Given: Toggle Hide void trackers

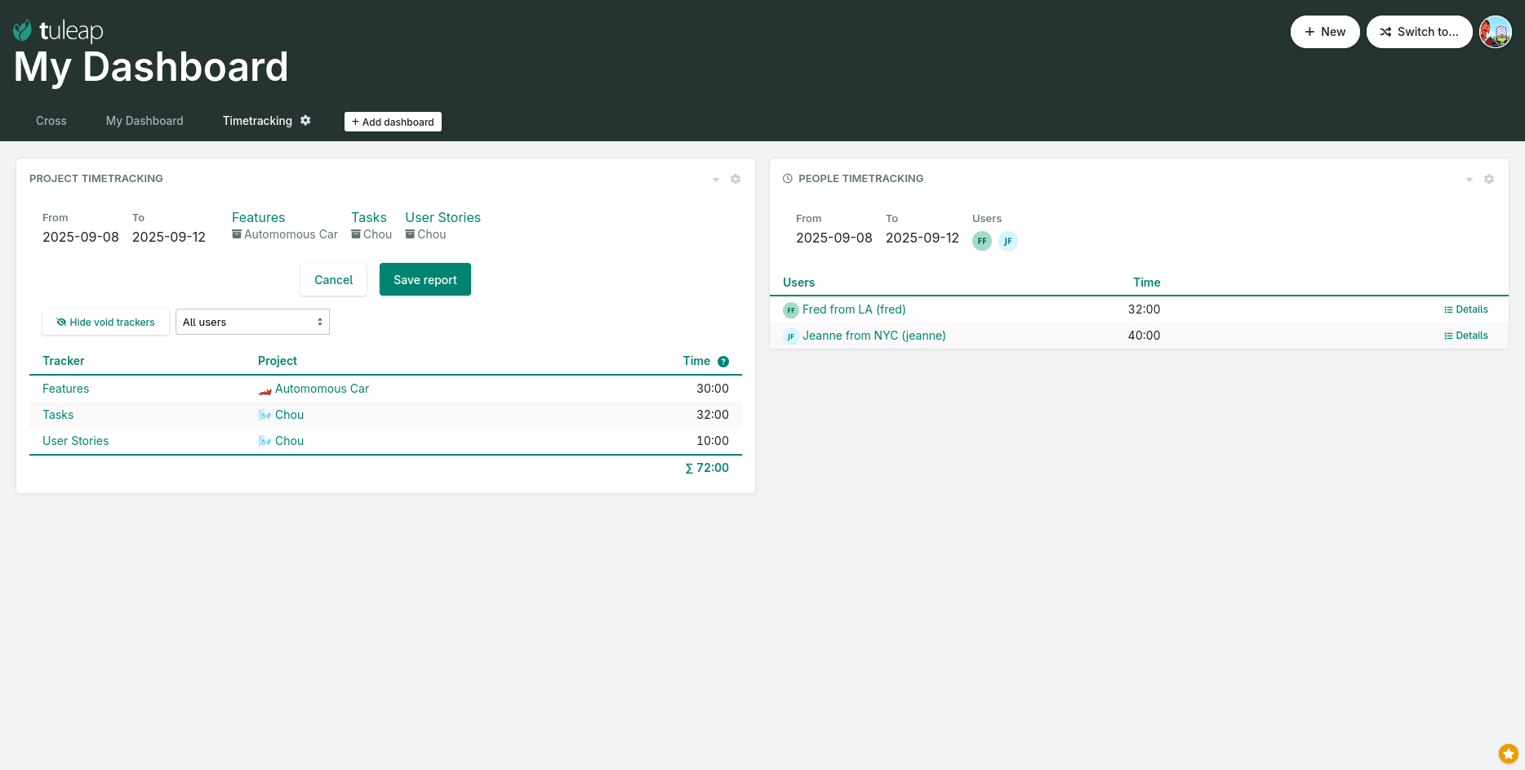Looking at the screenshot, I should 105,323.
